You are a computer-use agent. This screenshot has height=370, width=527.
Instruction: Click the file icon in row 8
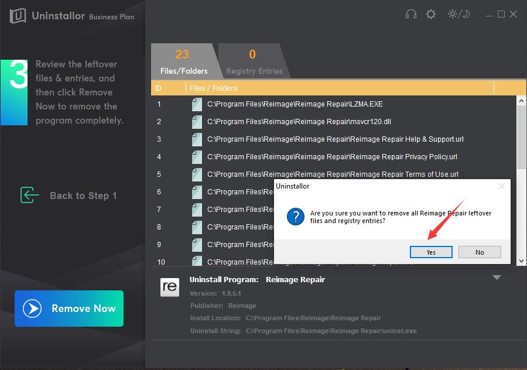coord(197,227)
